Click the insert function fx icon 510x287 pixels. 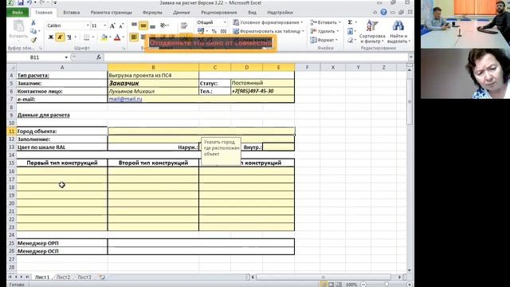99,57
